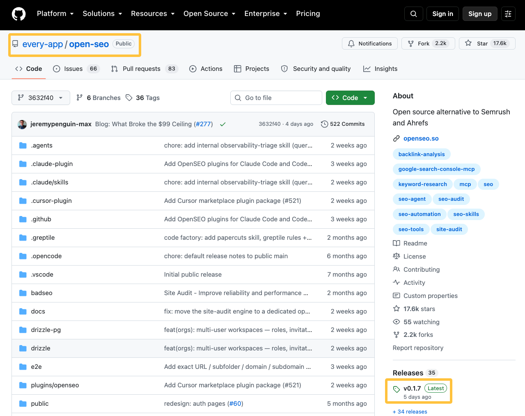Viewport: 525px width, 416px height.
Task: Click the book icon beside Readme
Action: (396, 243)
